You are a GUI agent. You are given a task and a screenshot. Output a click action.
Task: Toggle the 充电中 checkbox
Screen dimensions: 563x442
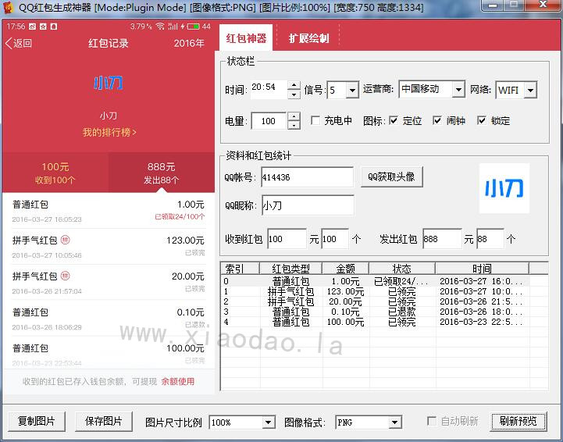(x=315, y=120)
